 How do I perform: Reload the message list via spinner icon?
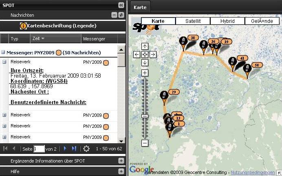[x=86, y=149]
